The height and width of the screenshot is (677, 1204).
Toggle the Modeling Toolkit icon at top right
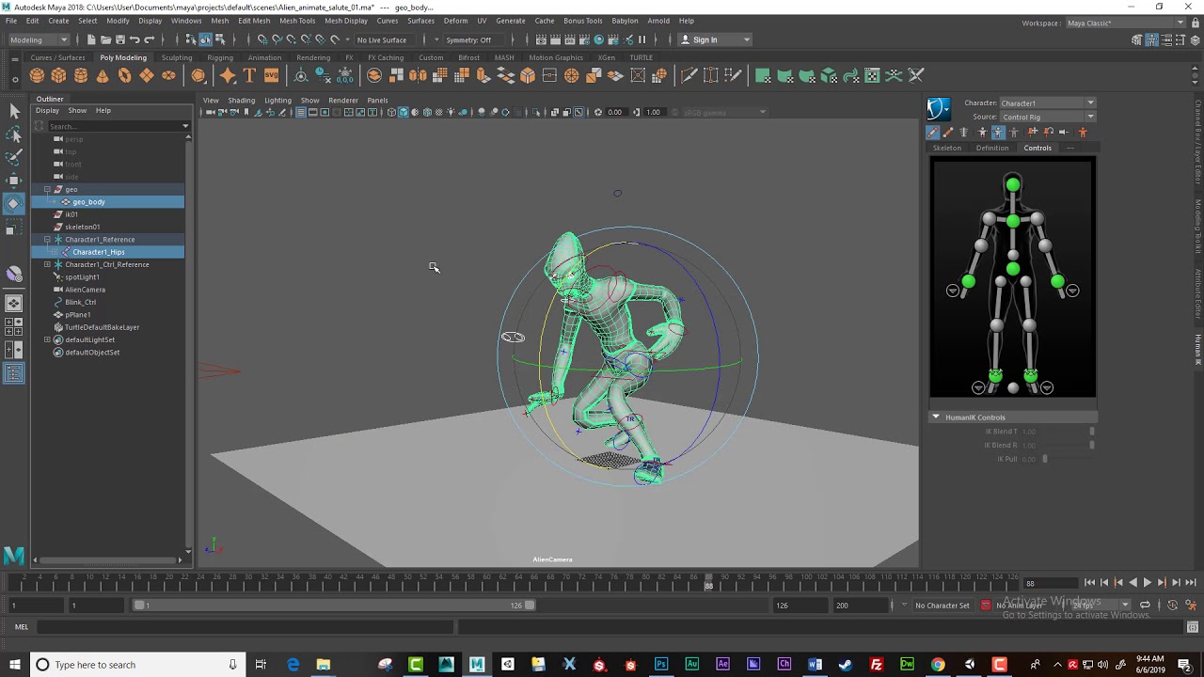[x=1137, y=39]
